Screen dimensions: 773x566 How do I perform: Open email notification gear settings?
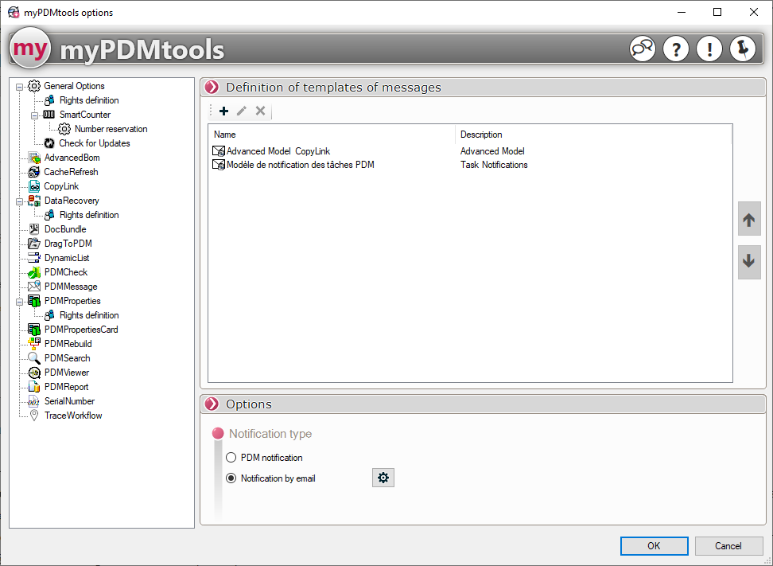pyautogui.click(x=383, y=478)
